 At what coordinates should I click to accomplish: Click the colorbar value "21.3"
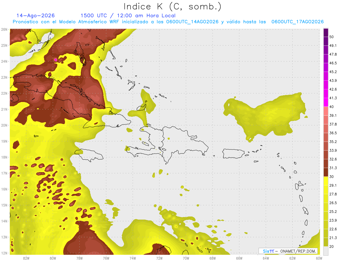point(333,238)
